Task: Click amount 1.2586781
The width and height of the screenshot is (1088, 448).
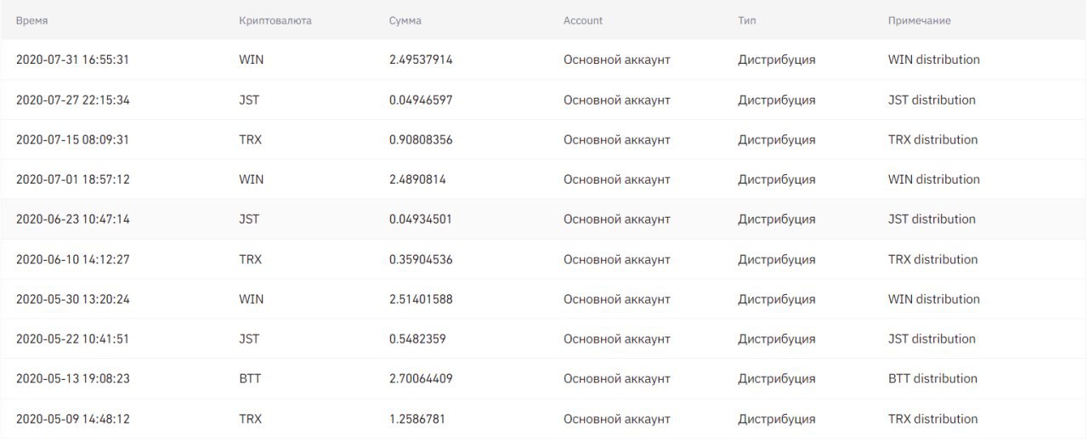Action: [x=417, y=419]
